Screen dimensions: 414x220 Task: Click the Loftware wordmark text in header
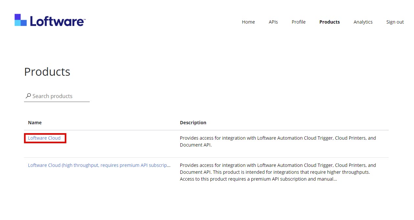tap(57, 22)
